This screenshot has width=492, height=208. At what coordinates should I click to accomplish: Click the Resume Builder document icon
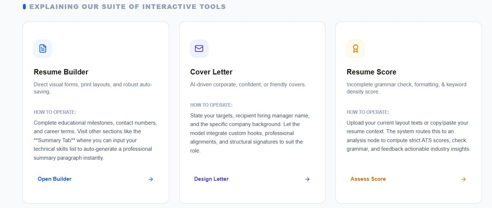pos(43,49)
